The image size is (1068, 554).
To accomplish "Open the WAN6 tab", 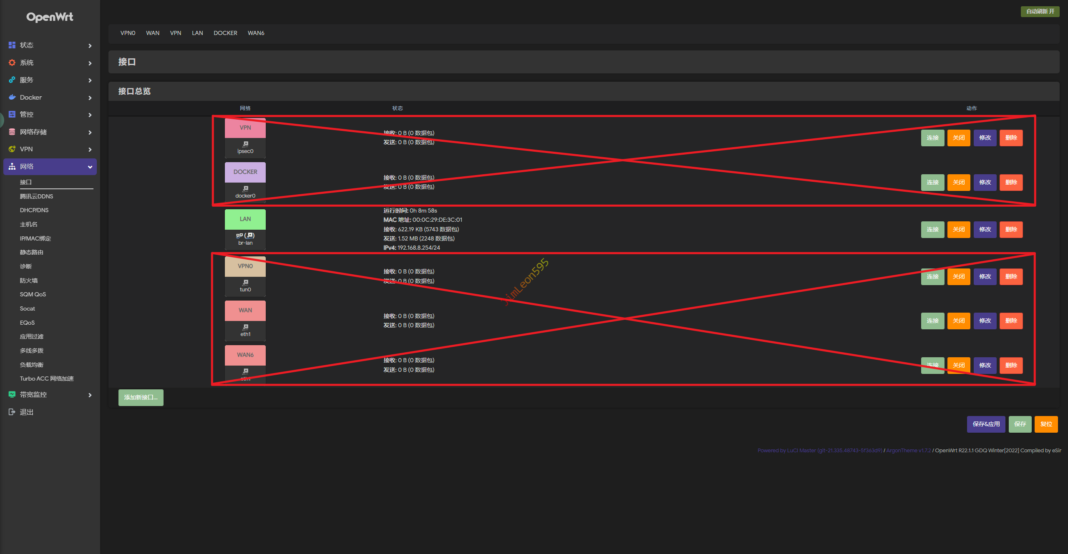I will (256, 33).
